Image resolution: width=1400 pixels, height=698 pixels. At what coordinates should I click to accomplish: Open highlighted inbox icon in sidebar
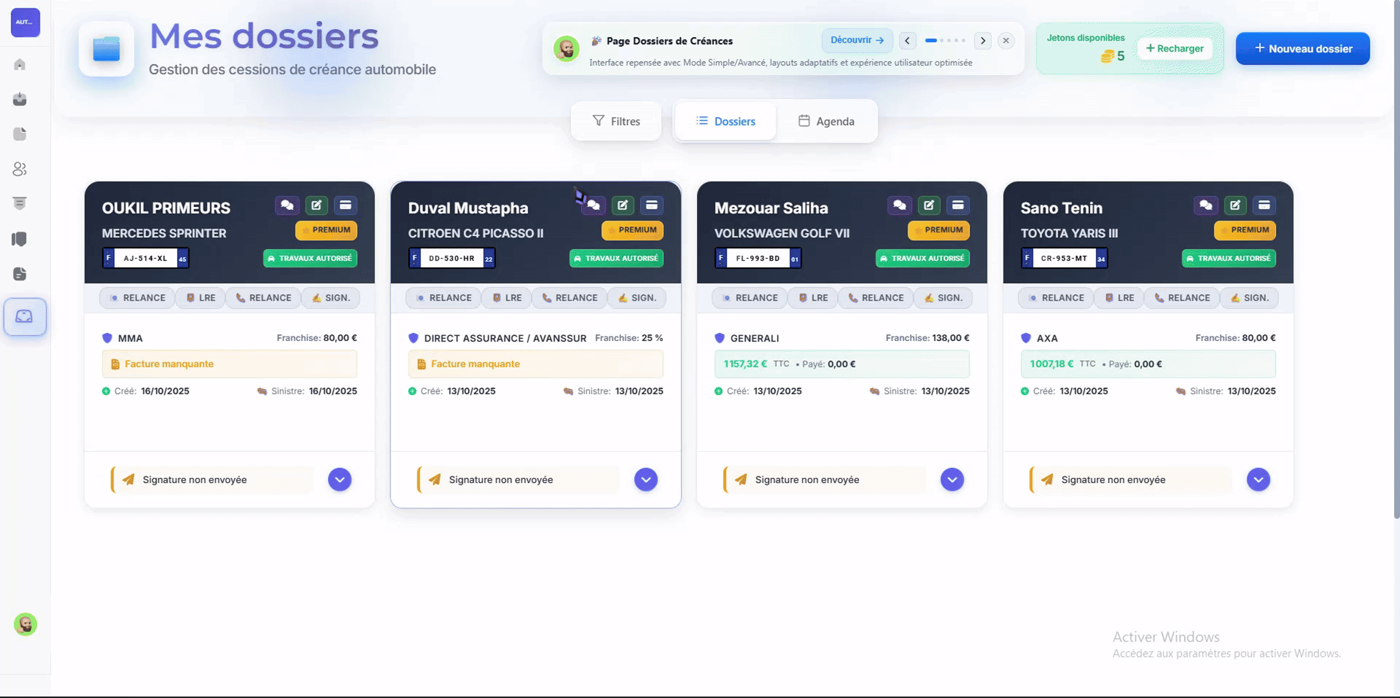pyautogui.click(x=25, y=316)
